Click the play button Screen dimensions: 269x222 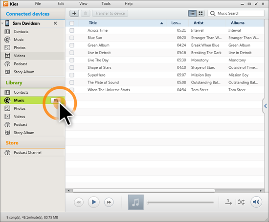94,202
